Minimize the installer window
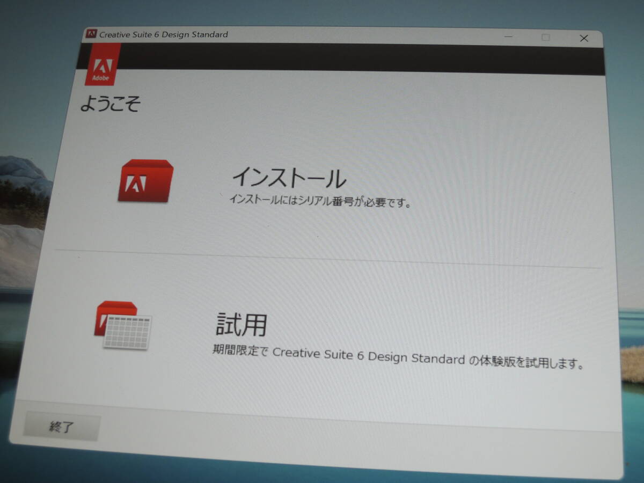The width and height of the screenshot is (644, 483). [x=509, y=36]
